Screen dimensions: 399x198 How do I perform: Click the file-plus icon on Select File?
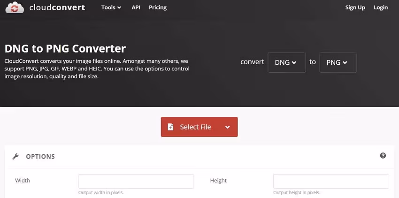click(x=170, y=127)
